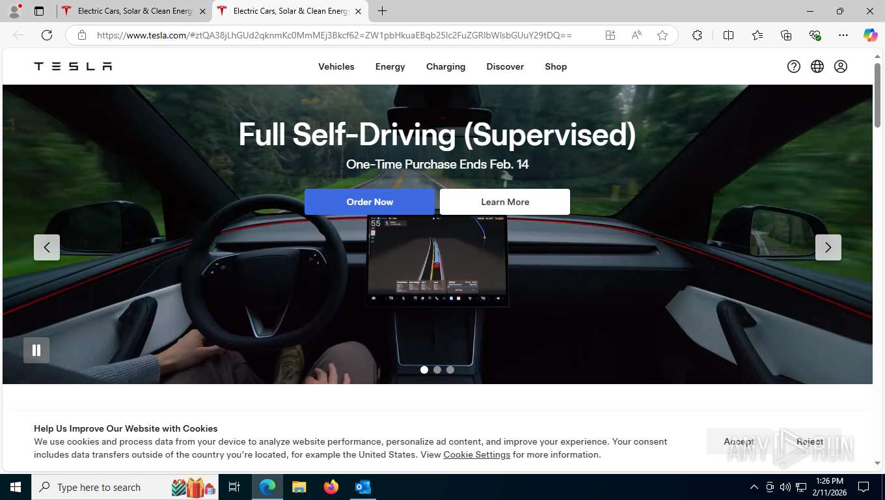Screen dimensions: 885x500
Task: Open the Tesla account icon
Action: coord(841,66)
